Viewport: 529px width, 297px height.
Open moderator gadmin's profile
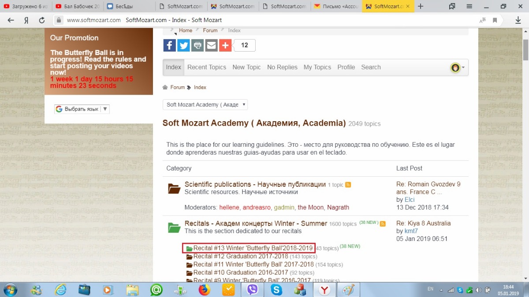pos(284,208)
